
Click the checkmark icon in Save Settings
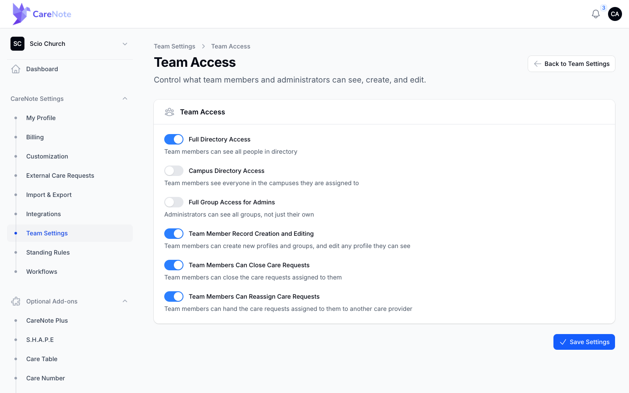[x=563, y=342]
